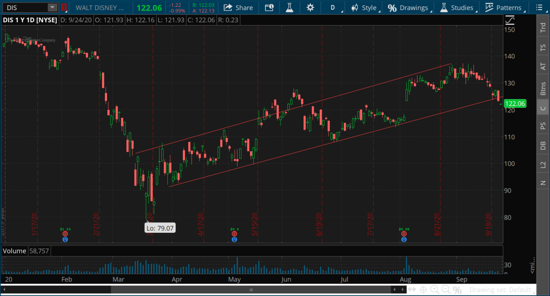The image size is (550, 296).
Task: Click the auto-fit bars icon
Action: 412,290
